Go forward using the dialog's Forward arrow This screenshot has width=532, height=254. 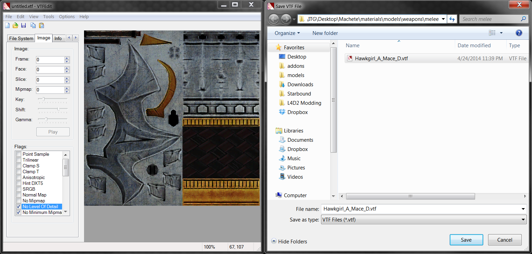(286, 19)
